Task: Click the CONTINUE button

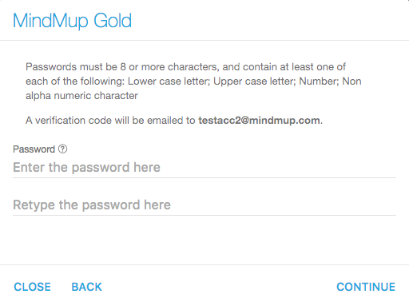Action: tap(366, 287)
